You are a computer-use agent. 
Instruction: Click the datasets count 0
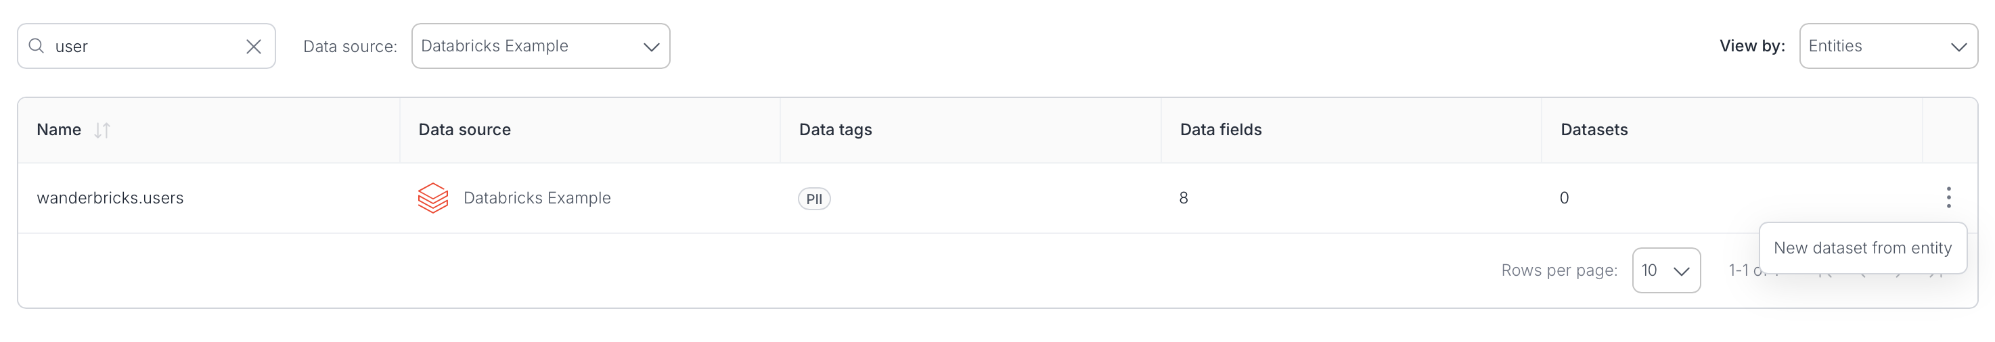(x=1564, y=198)
